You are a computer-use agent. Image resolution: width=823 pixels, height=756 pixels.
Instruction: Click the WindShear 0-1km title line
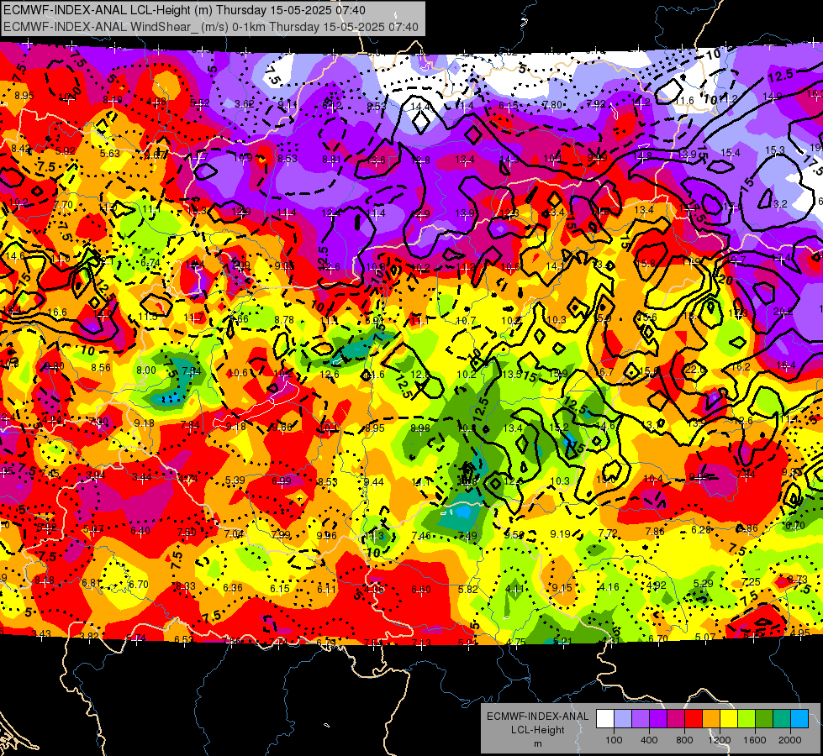(x=210, y=27)
